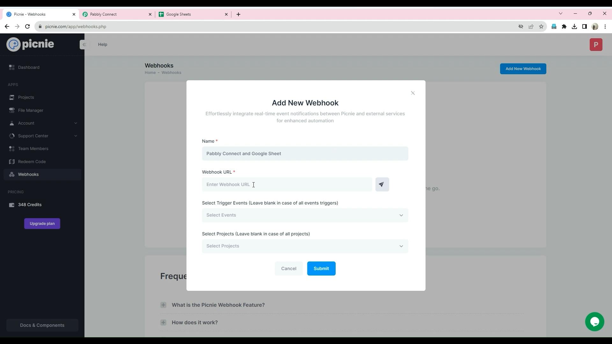Open the Select Projects dropdown

click(305, 246)
